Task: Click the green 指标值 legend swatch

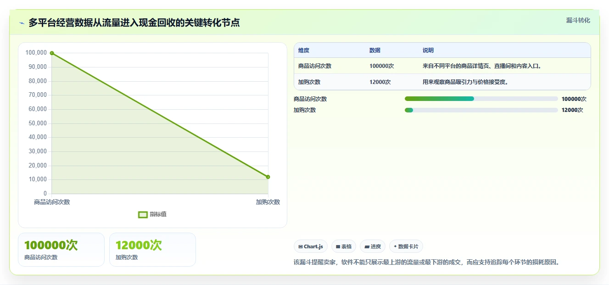Action: pos(143,214)
